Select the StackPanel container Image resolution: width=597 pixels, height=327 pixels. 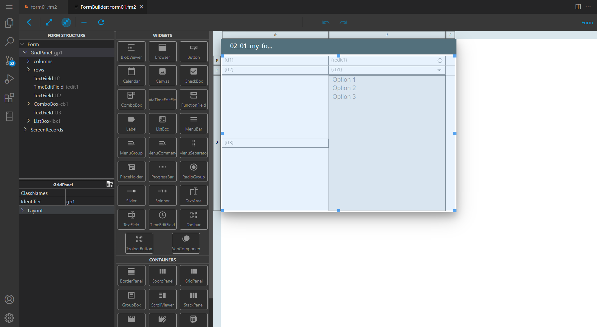pos(193,299)
